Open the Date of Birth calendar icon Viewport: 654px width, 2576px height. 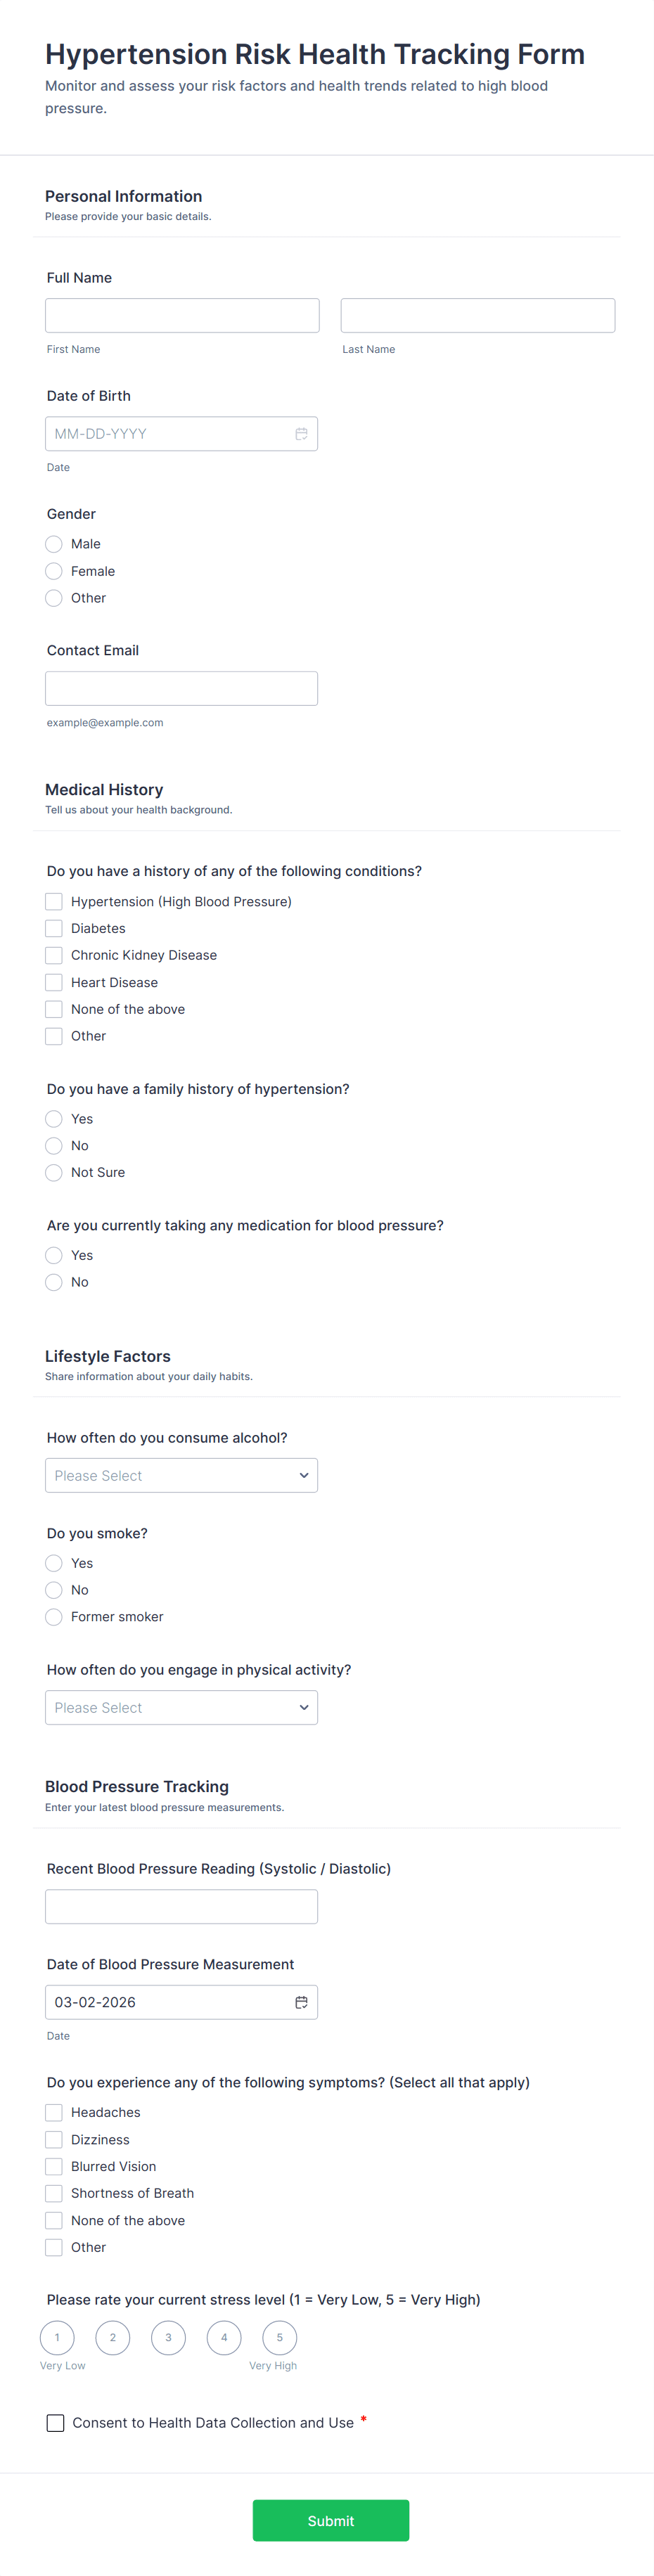[301, 434]
